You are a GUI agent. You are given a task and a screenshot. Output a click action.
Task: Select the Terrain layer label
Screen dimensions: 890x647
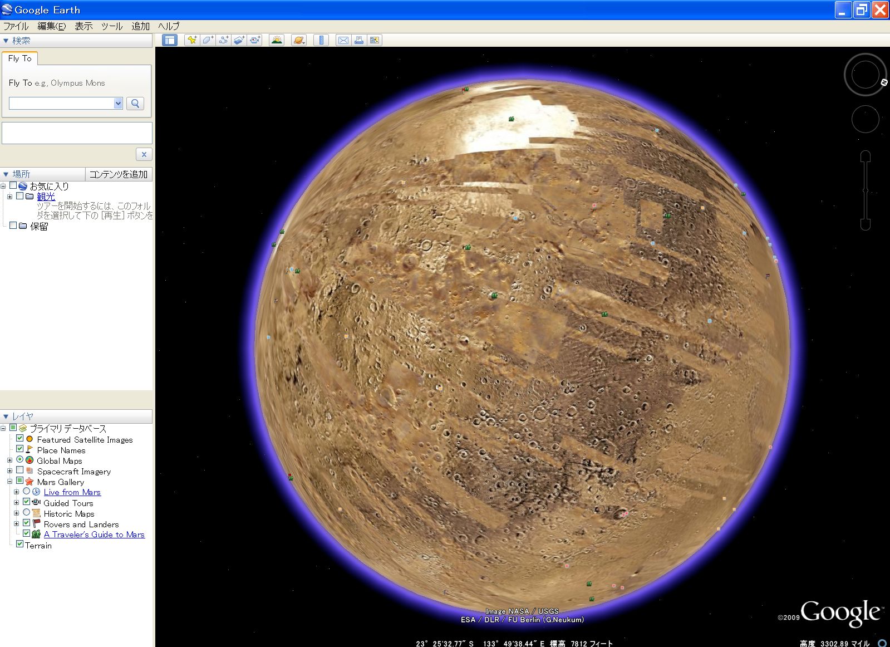(38, 546)
